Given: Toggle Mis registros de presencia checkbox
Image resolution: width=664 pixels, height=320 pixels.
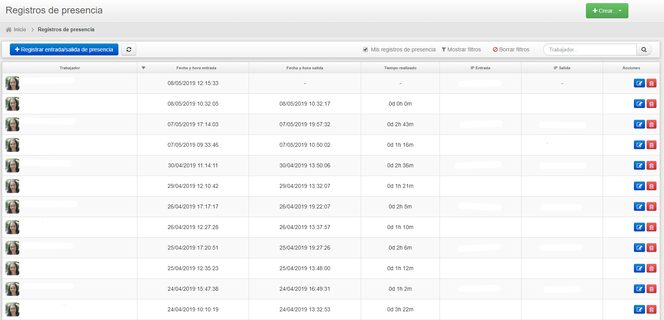Looking at the screenshot, I should tap(365, 49).
